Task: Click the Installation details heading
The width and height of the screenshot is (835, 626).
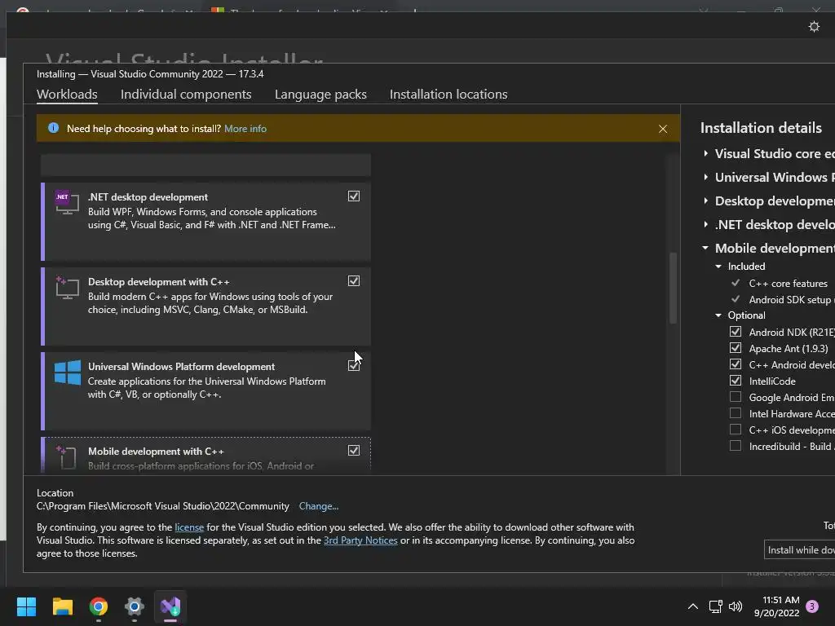Action: tap(761, 128)
